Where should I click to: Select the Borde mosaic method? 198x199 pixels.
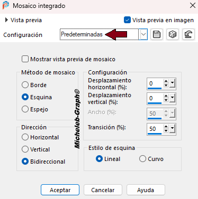tap(25, 85)
